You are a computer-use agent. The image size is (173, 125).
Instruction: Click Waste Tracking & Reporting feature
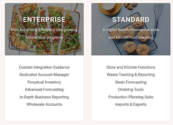coord(131,75)
